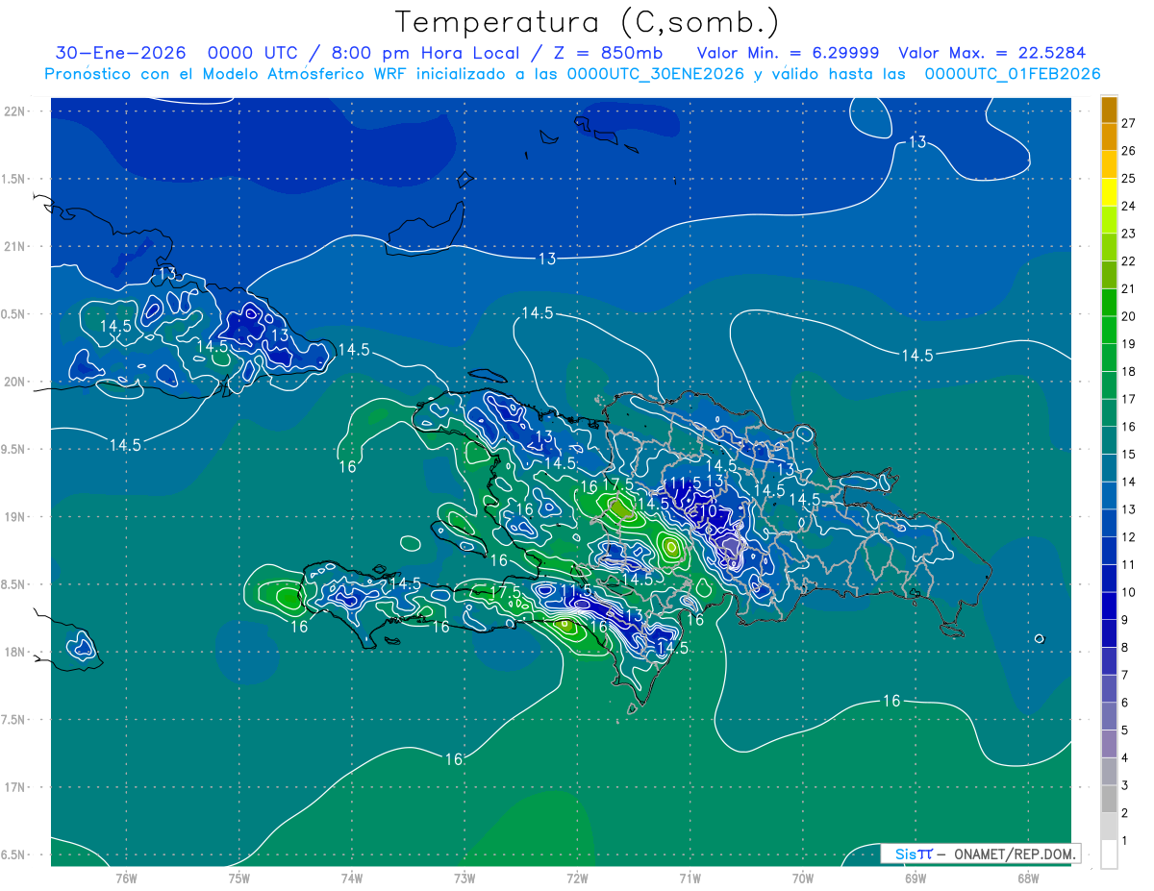The width and height of the screenshot is (1154, 891).
Task: Click the truncated "9.5N" latitude label
Action: [13, 449]
